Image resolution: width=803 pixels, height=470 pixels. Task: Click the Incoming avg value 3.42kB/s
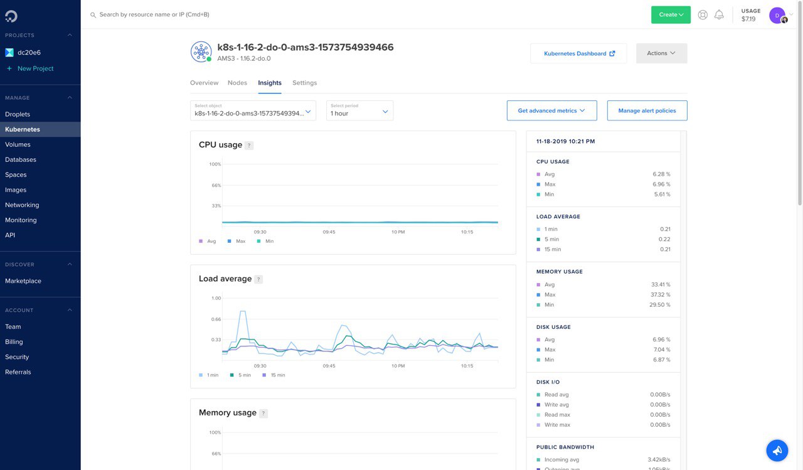[x=659, y=459]
